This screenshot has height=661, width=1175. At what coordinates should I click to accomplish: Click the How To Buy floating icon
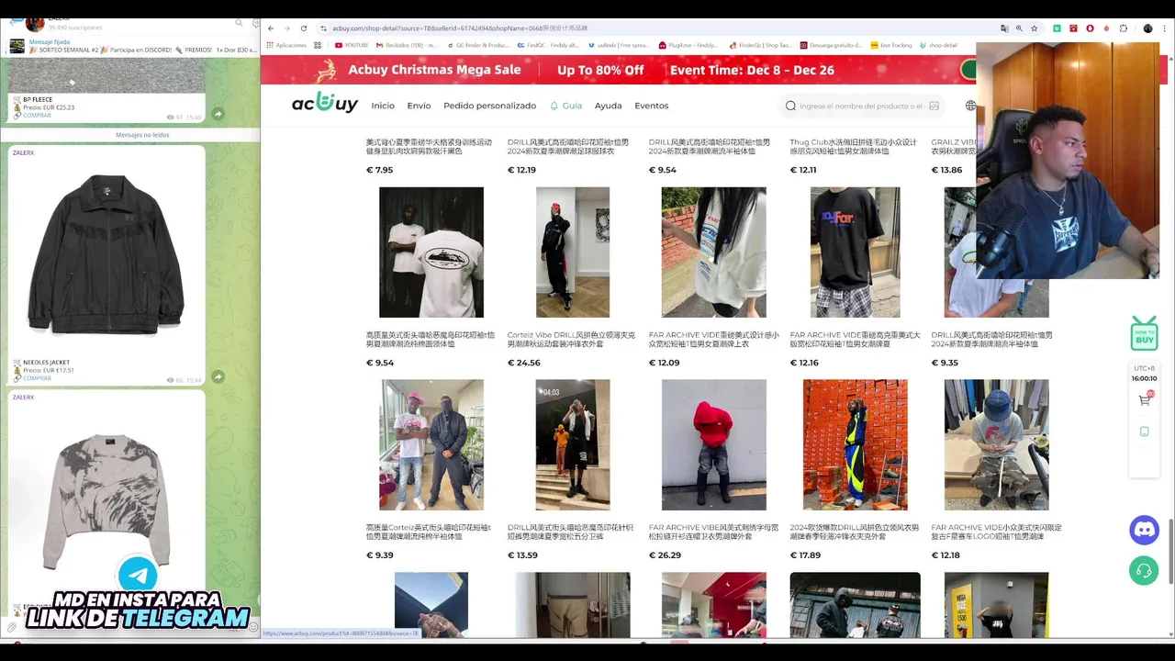click(1144, 333)
